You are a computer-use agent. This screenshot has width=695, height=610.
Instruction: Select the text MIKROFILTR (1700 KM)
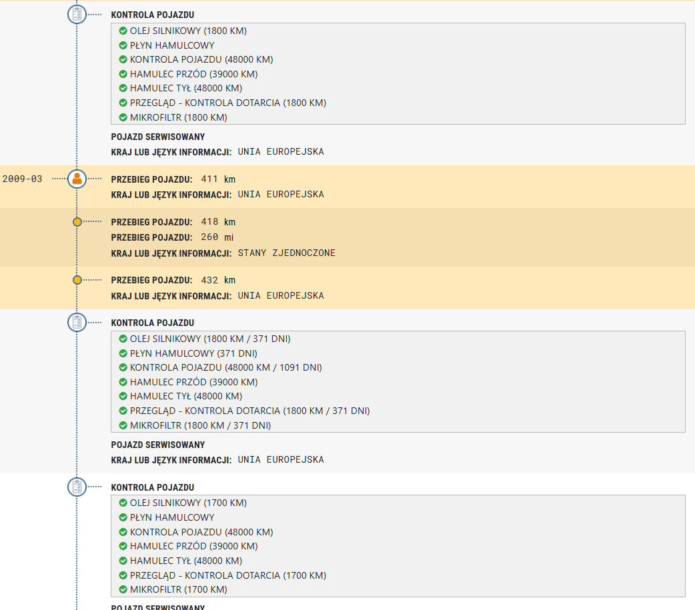pos(179,589)
